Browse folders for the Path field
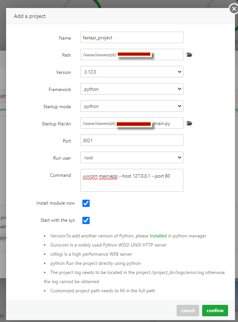Screen dimensions: 238x322 189,55
